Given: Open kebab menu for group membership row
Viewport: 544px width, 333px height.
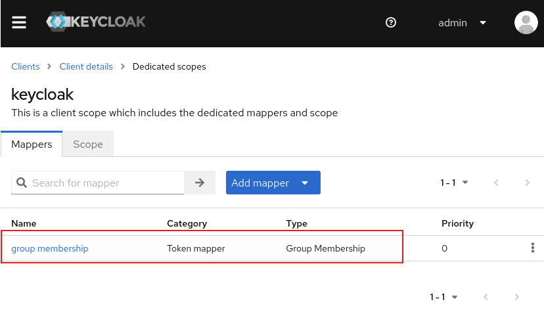Looking at the screenshot, I should 533,248.
